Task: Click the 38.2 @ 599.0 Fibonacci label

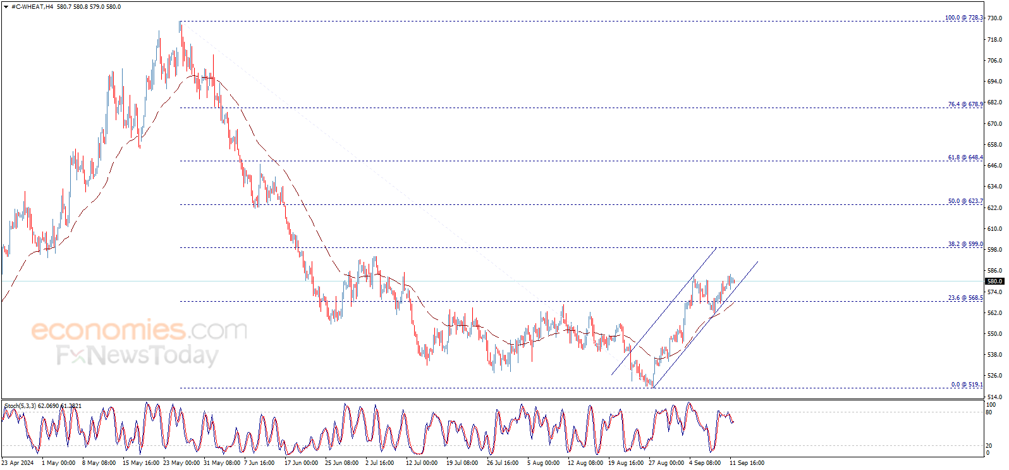Action: pos(965,244)
